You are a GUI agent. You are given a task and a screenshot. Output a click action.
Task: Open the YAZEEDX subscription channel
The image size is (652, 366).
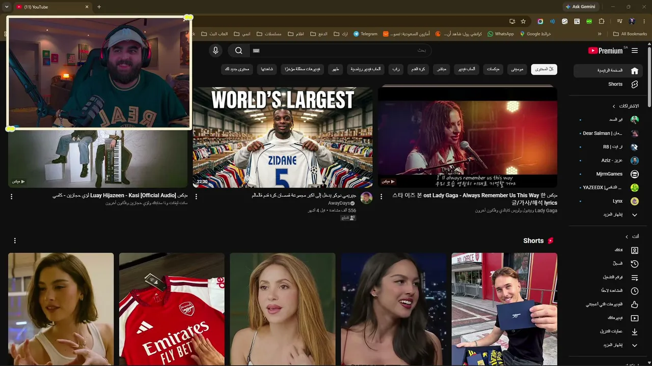coord(608,188)
